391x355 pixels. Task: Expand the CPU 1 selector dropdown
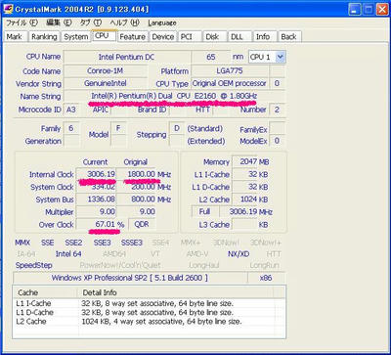[x=280, y=57]
